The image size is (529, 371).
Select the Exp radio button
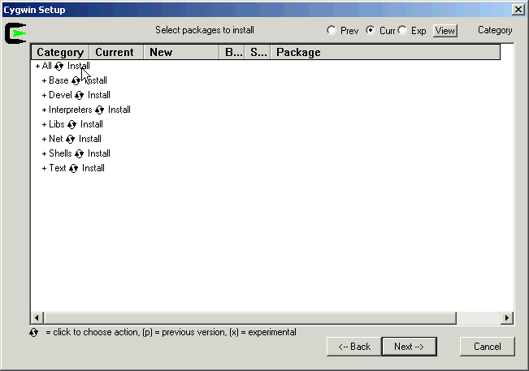tap(402, 30)
